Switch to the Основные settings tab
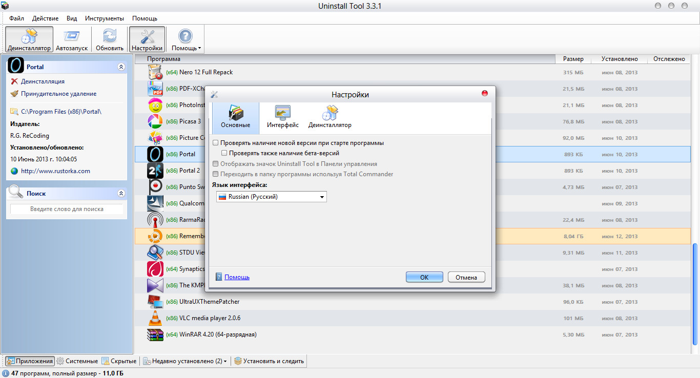This screenshot has width=700, height=378. [236, 117]
